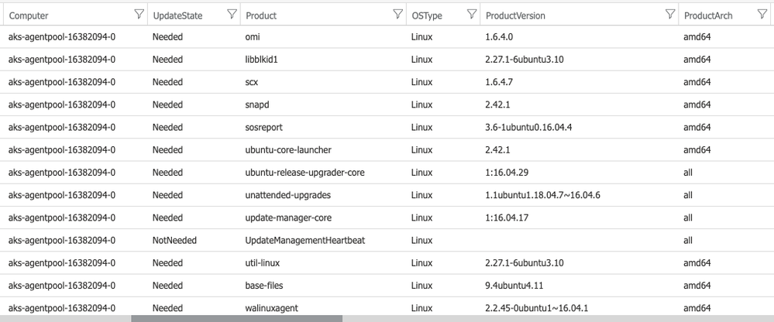
Task: Sort by the ProductVersion column header
Action: pos(515,15)
